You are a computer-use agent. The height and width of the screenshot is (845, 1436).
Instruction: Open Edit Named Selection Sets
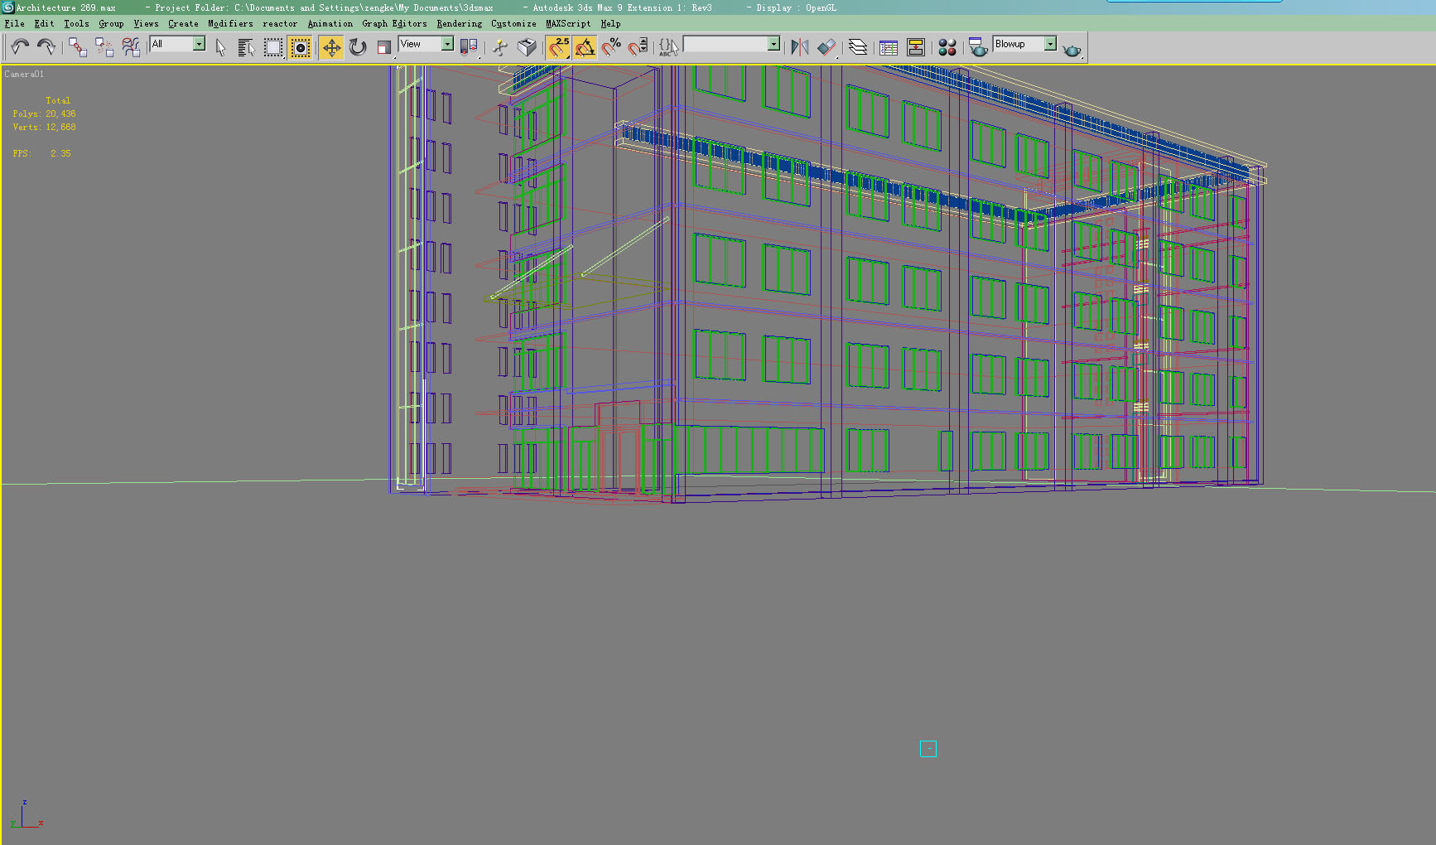point(668,47)
